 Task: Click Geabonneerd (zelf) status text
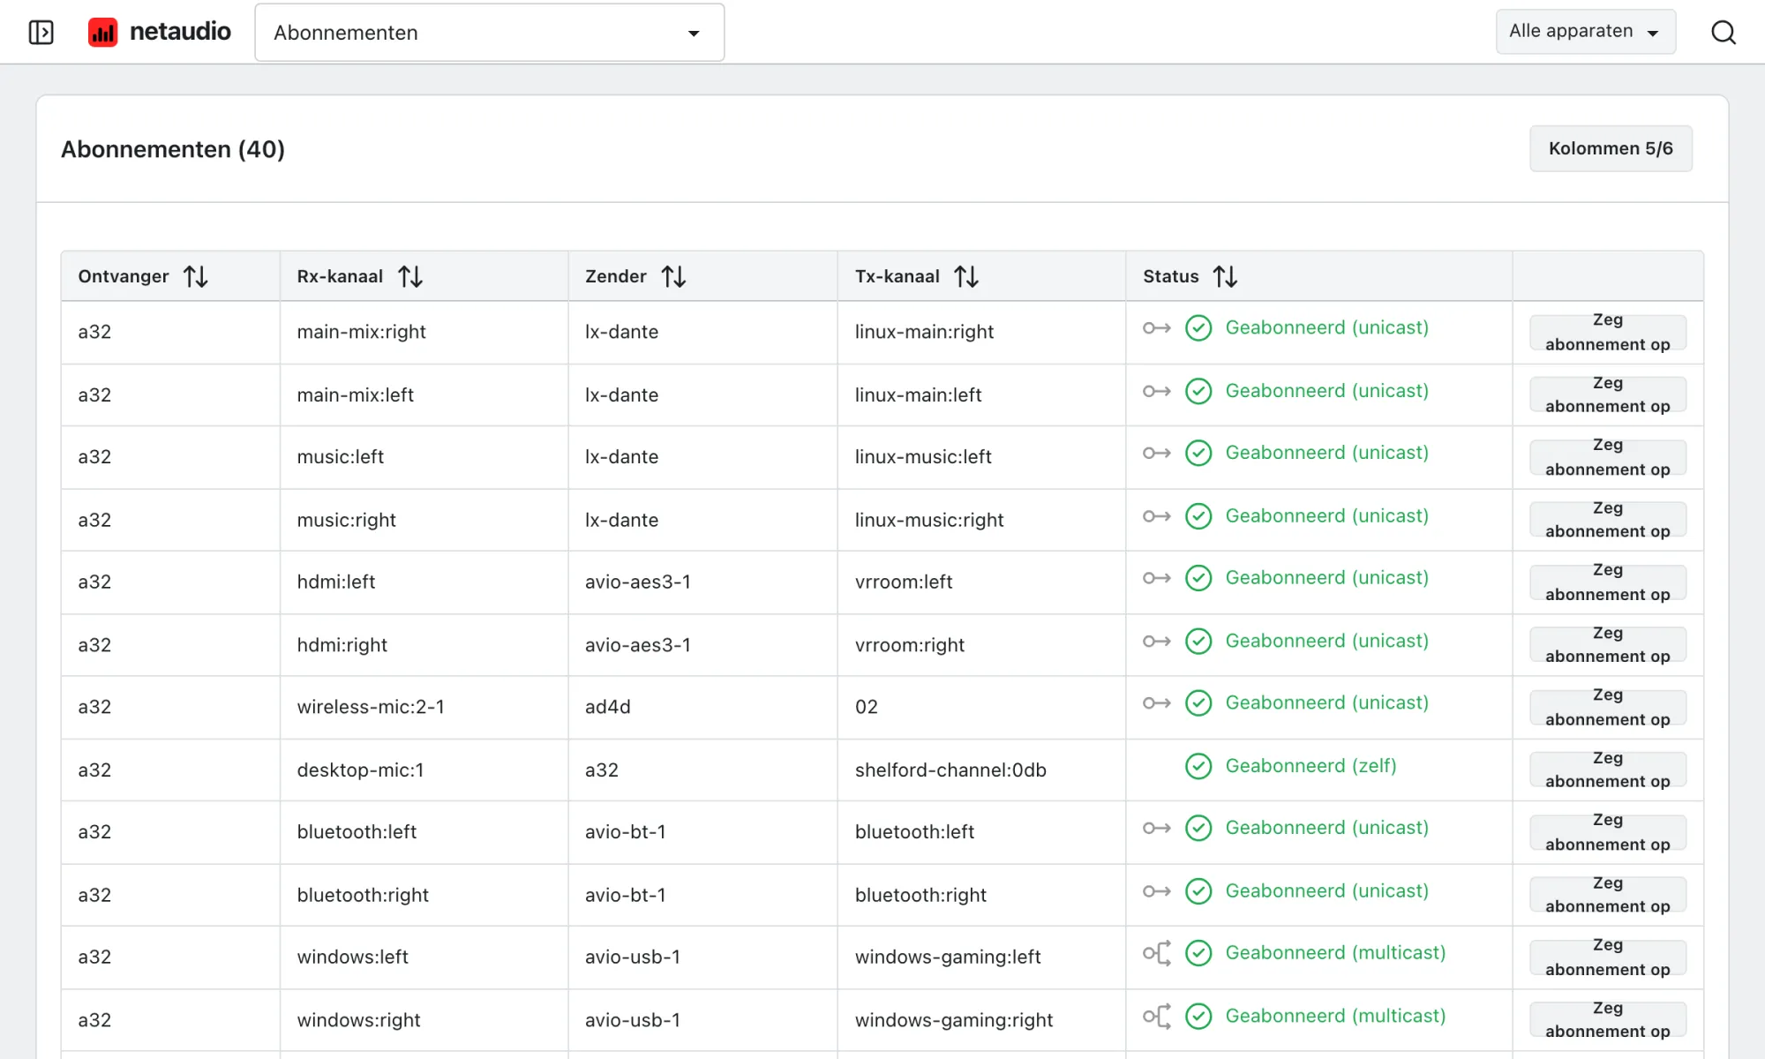pos(1311,766)
